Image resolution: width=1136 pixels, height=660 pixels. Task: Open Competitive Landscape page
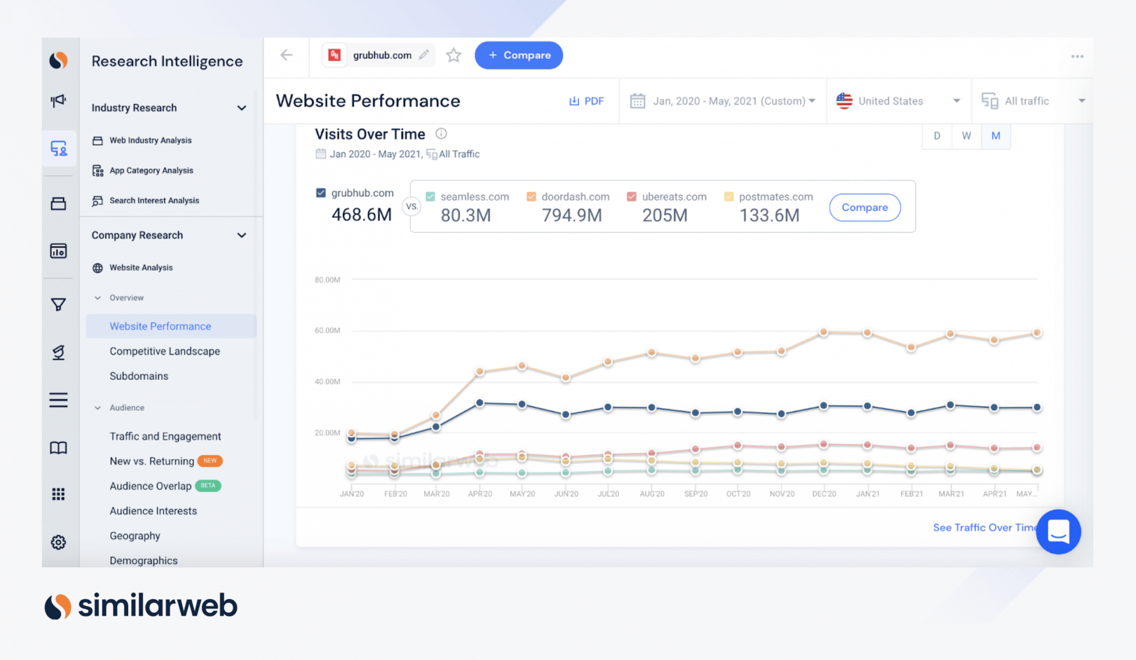[x=165, y=351]
